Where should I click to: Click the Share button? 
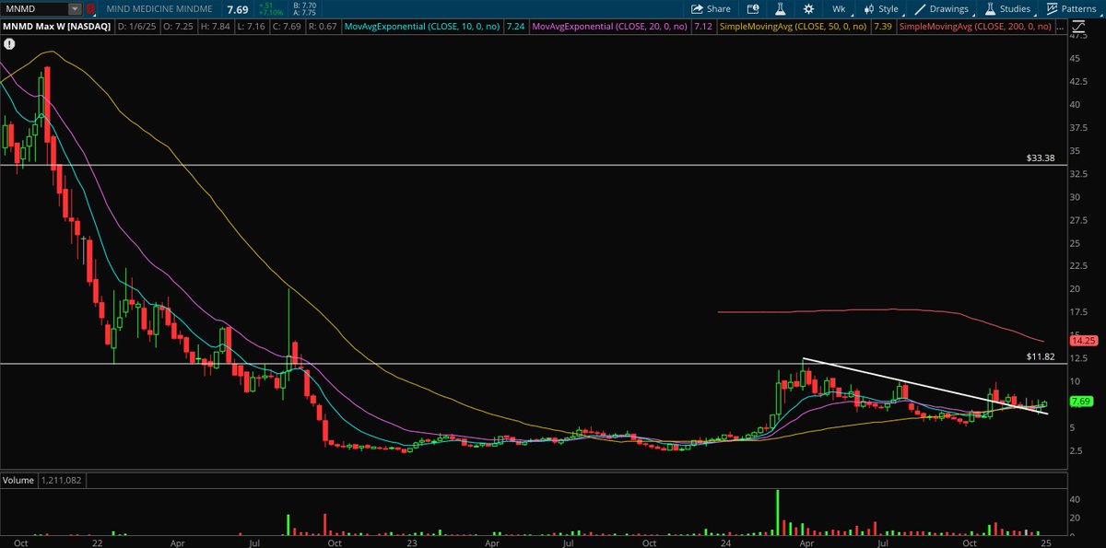pyautogui.click(x=711, y=8)
